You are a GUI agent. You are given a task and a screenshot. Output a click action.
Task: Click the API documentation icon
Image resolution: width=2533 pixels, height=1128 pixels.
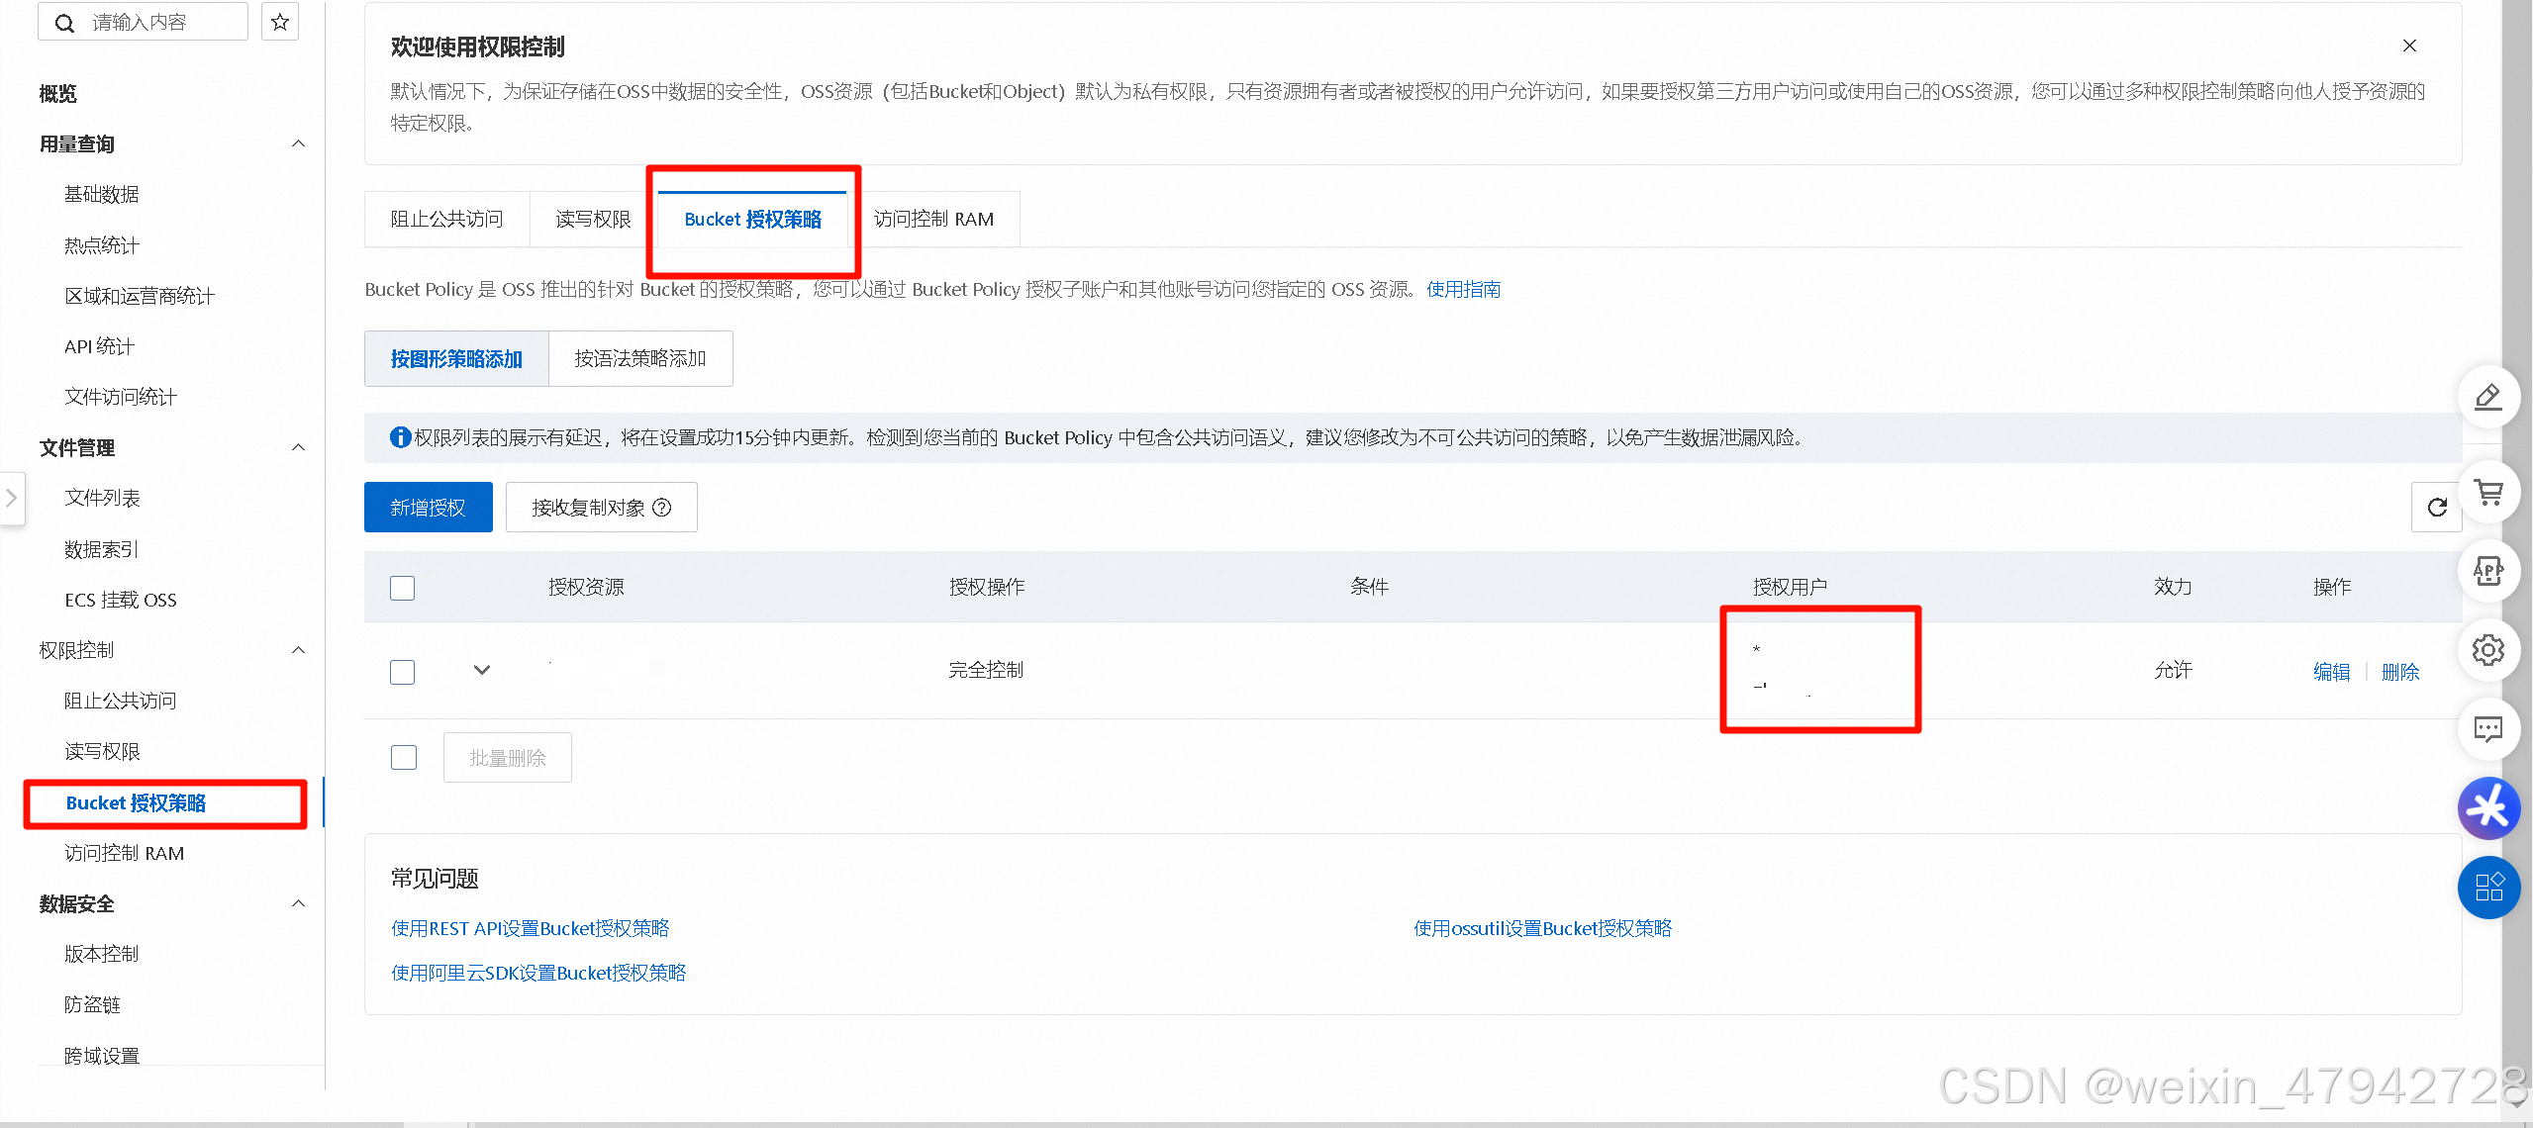point(2489,571)
